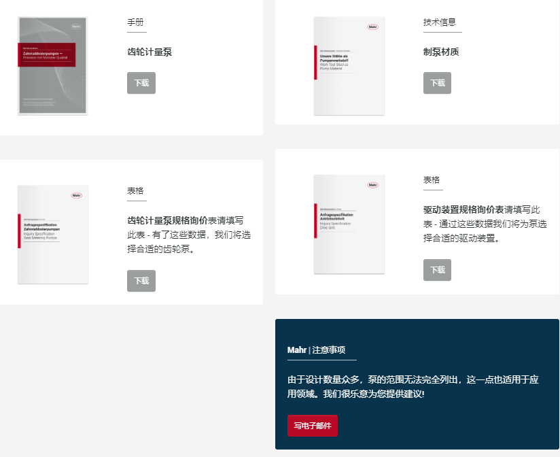Click the 齿轮计量泵规格询价 form cover thumbnail
The image size is (560, 457).
[x=53, y=234]
